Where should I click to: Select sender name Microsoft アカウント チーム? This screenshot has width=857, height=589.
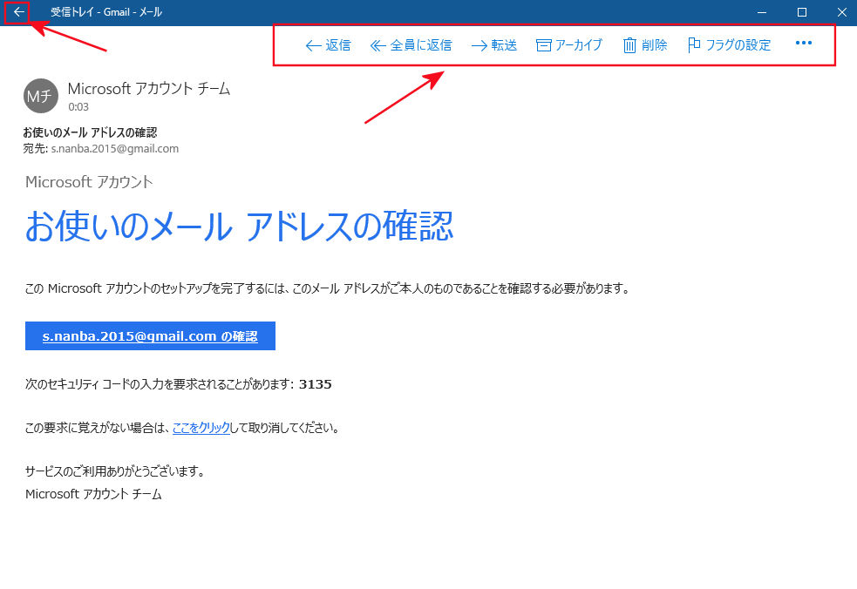click(x=149, y=89)
